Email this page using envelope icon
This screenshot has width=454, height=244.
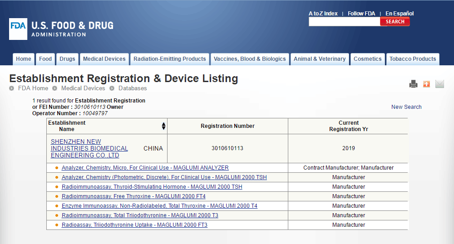(439, 84)
